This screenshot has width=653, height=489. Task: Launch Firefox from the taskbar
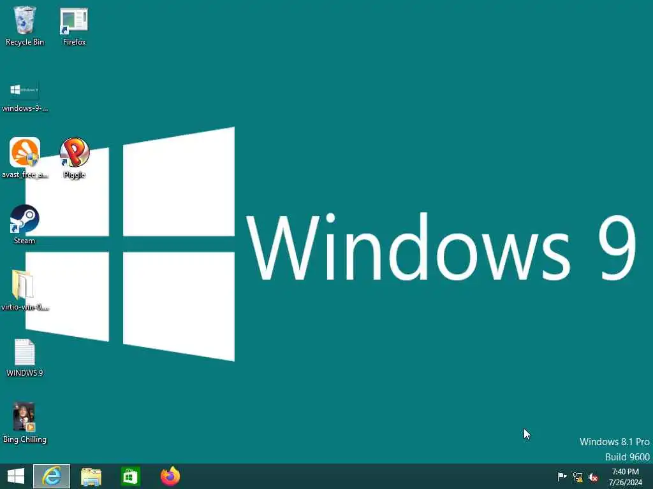pyautogui.click(x=170, y=476)
